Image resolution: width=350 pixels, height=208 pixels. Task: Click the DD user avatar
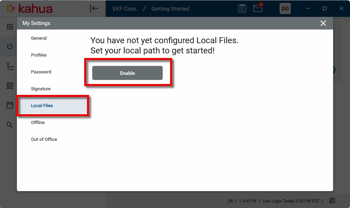click(x=285, y=8)
